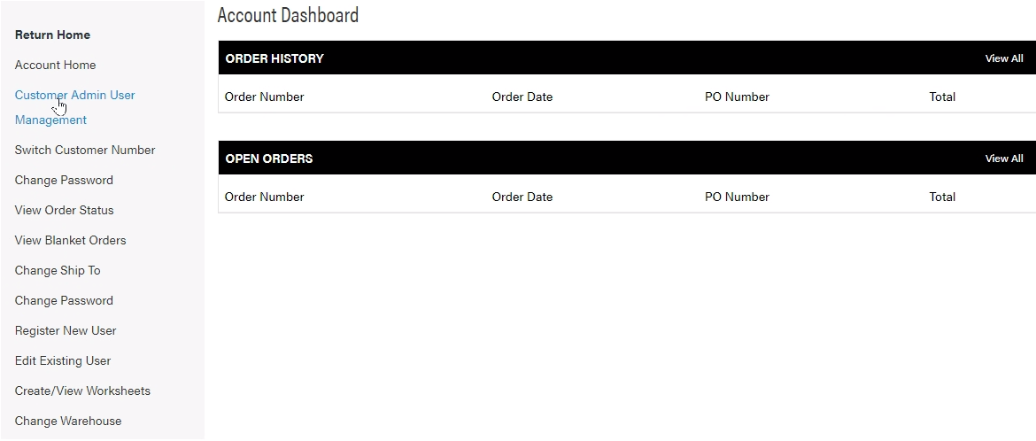
Task: Click Order Number column in Order History
Action: [264, 97]
